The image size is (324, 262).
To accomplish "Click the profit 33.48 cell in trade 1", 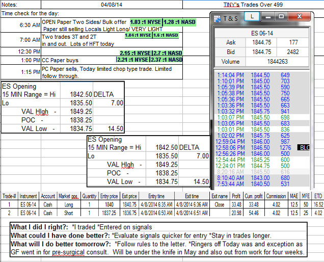I will [x=236, y=205].
